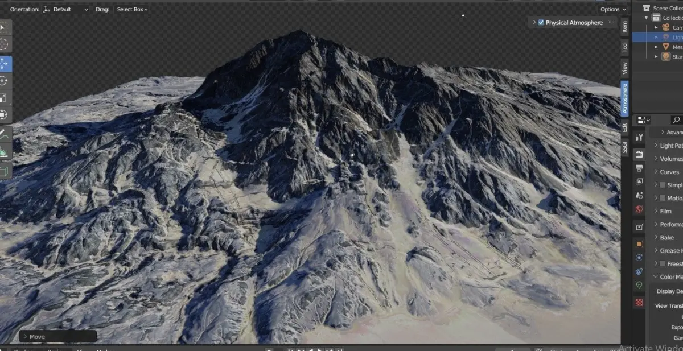Expand the Physical Atmosphere panel arrow
Image resolution: width=683 pixels, height=351 pixels.
click(x=534, y=23)
